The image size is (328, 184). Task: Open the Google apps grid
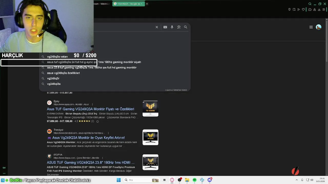pyautogui.click(x=311, y=27)
